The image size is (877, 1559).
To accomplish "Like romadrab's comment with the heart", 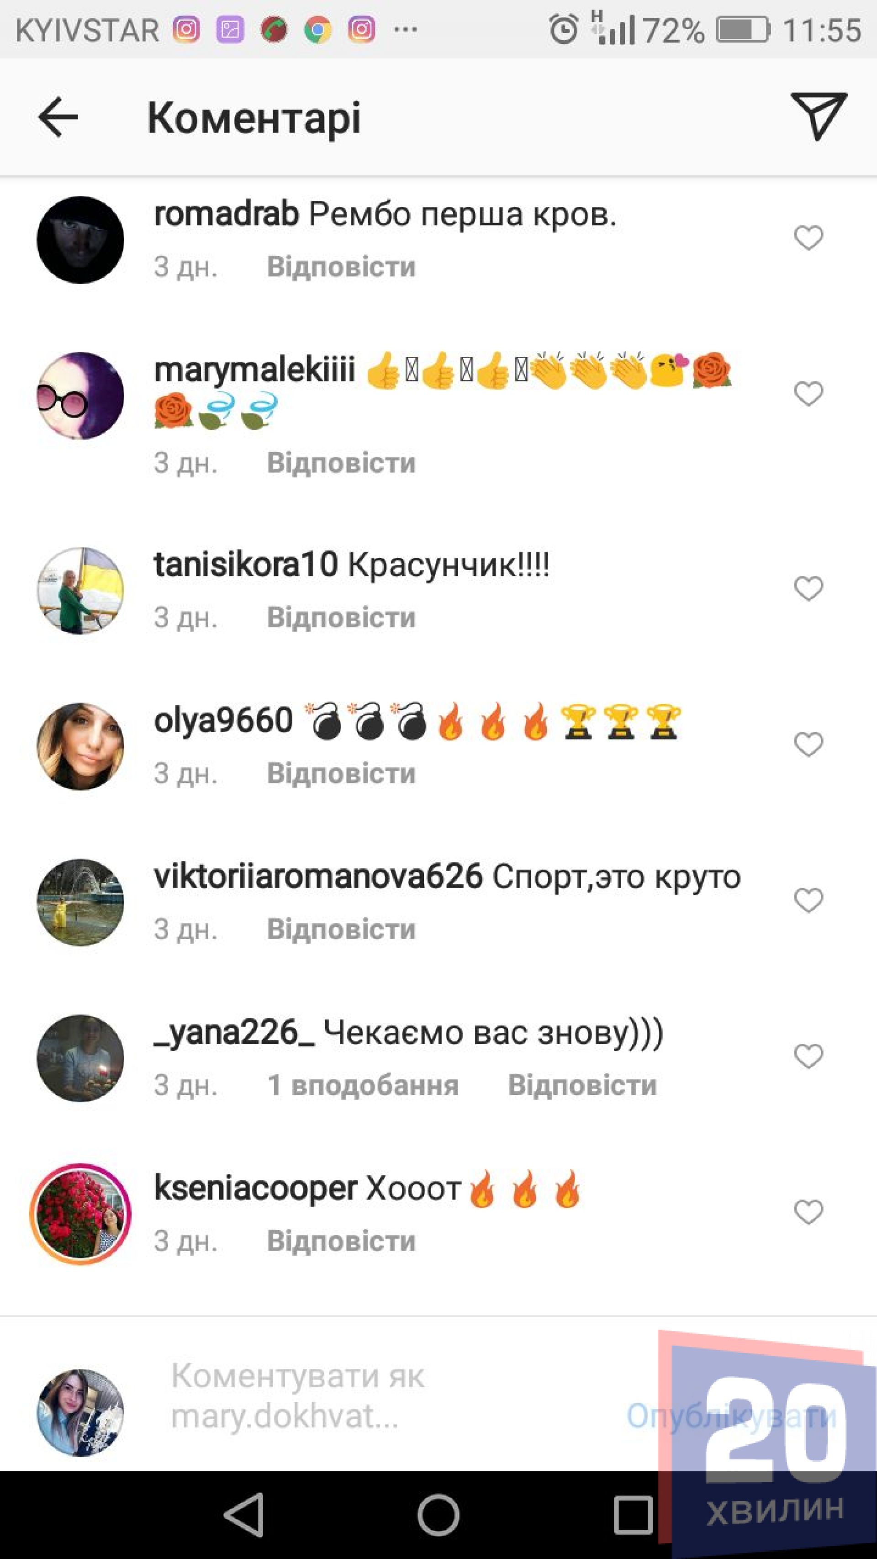I will coord(808,238).
